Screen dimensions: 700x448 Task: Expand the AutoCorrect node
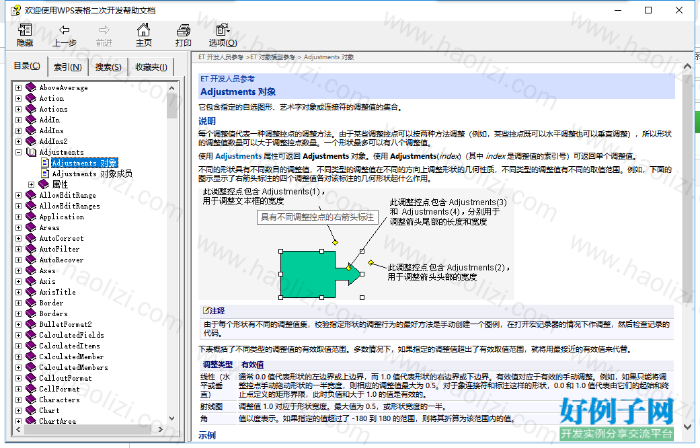[x=18, y=238]
